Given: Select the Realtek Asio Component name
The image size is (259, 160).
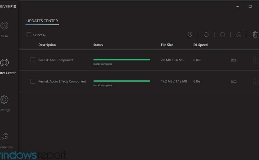Looking at the screenshot, I should [56, 60].
